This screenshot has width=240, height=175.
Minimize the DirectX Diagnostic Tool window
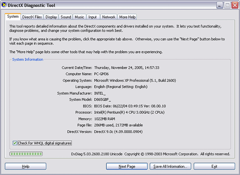click(x=220, y=5)
